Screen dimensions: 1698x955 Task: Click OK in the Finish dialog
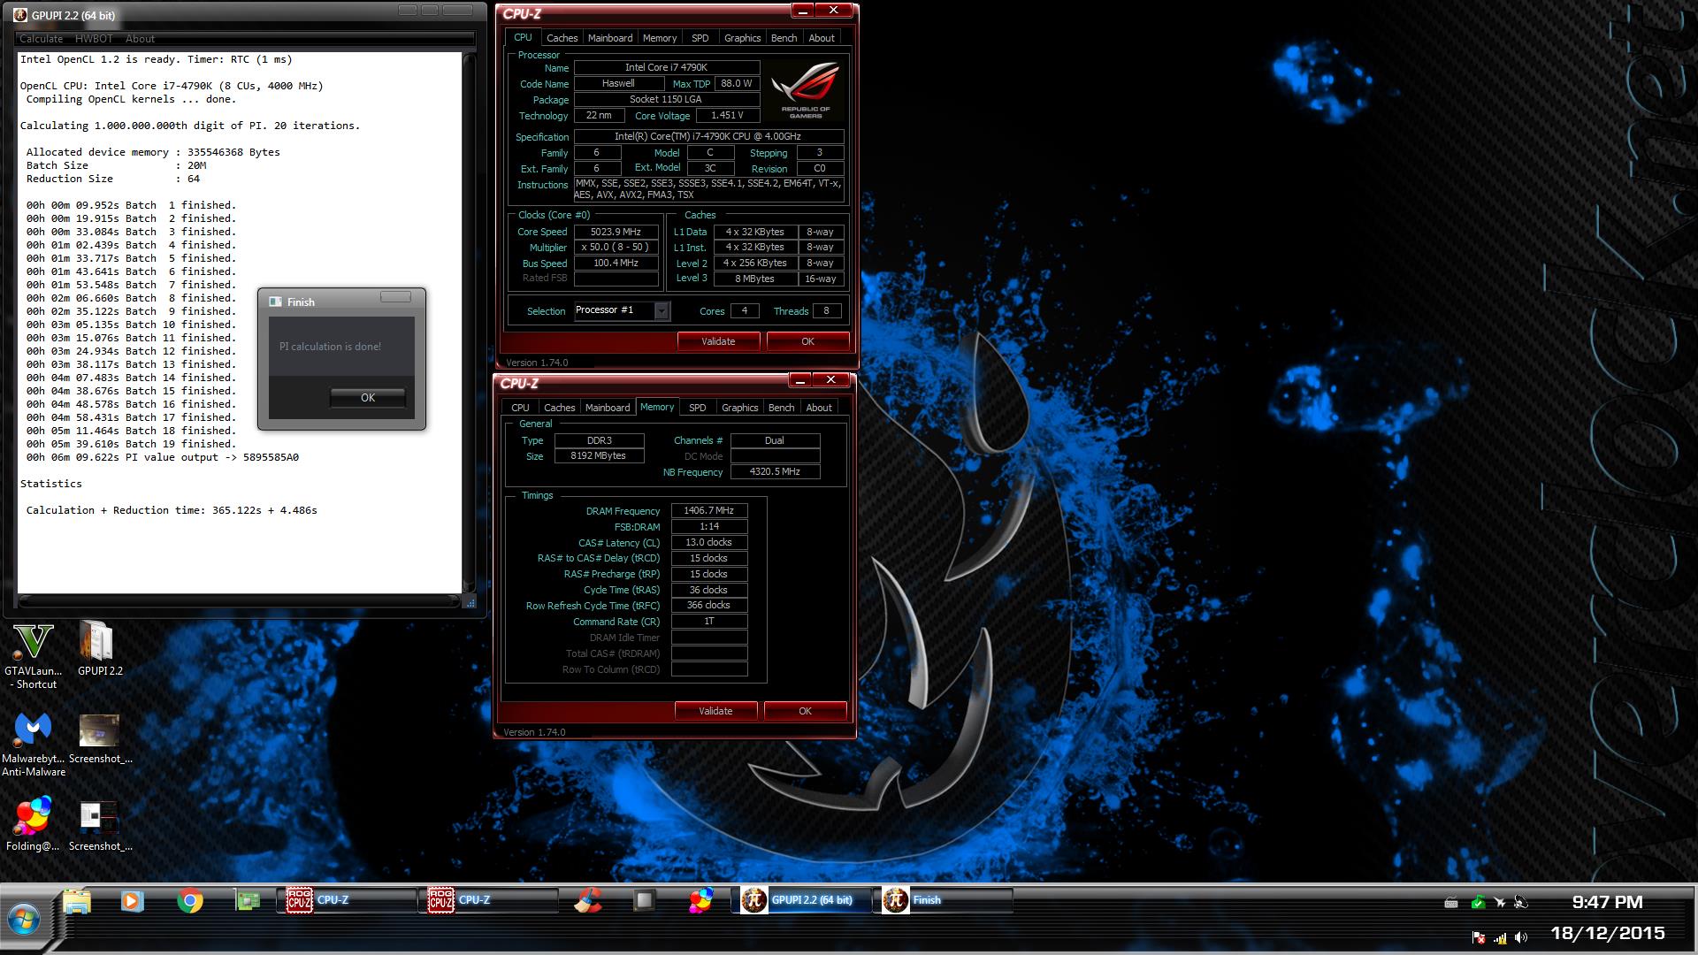368,398
